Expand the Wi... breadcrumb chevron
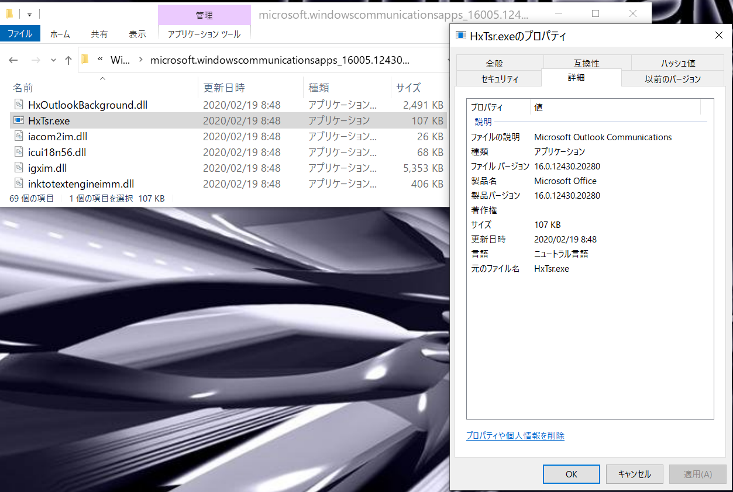This screenshot has height=492, width=733. click(140, 60)
